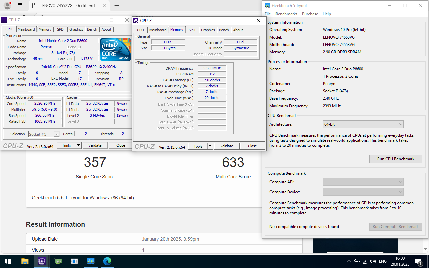
Task: Click Tools button in left CPU-Z window
Action: pos(66,145)
